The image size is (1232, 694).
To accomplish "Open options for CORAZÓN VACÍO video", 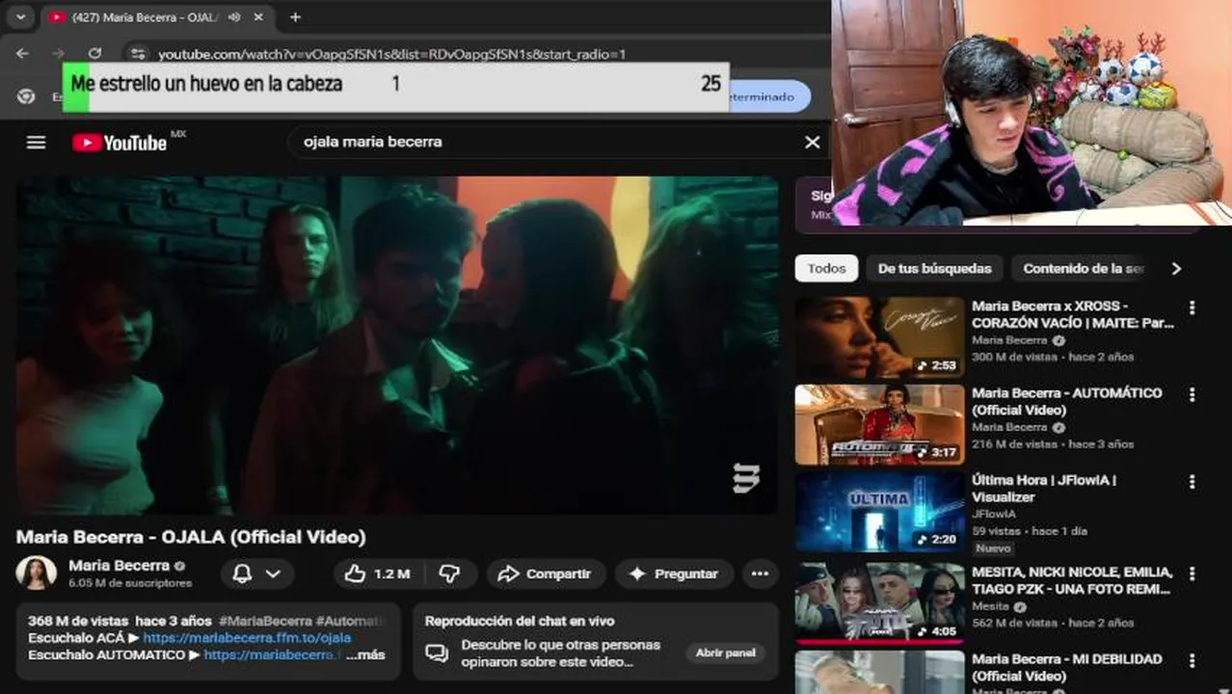I will click(1192, 308).
